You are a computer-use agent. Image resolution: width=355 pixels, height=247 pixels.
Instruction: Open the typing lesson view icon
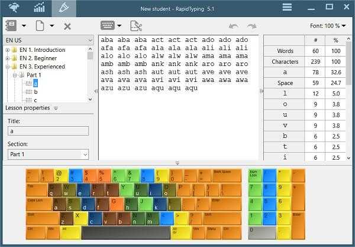coord(12,8)
